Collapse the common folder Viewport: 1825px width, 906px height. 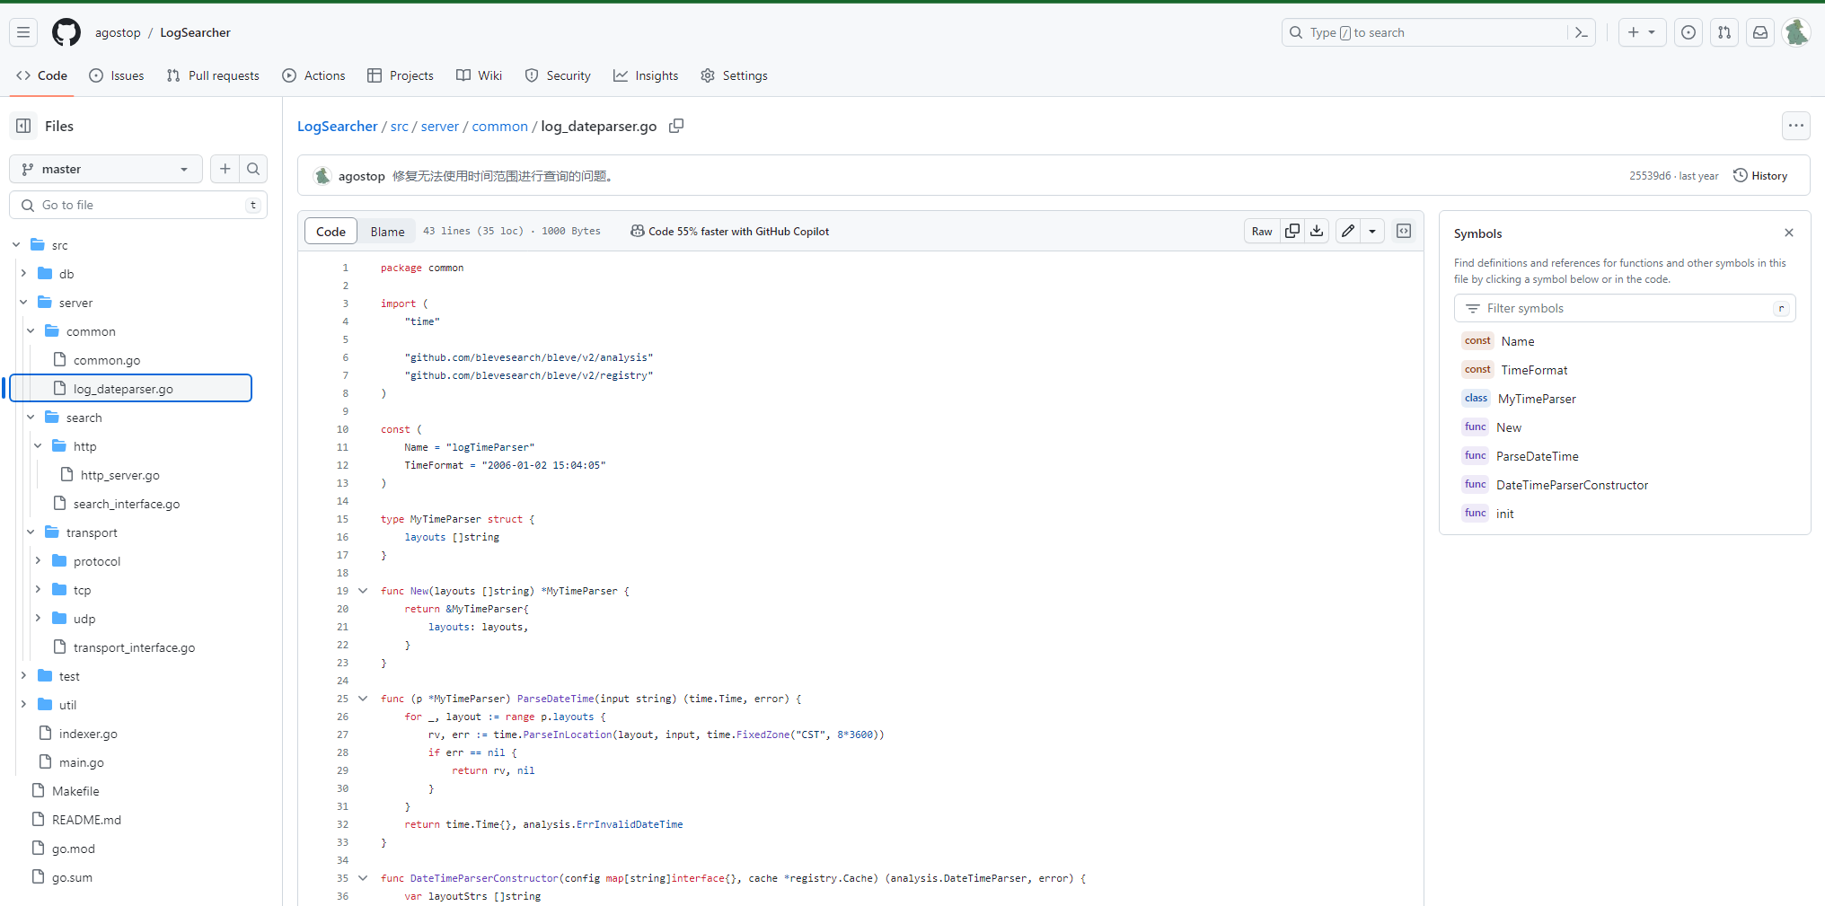[31, 331]
